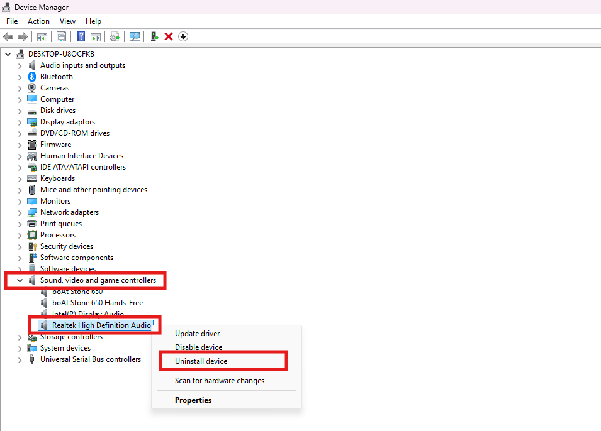The width and height of the screenshot is (601, 431).
Task: Open the Help menu
Action: pos(93,21)
